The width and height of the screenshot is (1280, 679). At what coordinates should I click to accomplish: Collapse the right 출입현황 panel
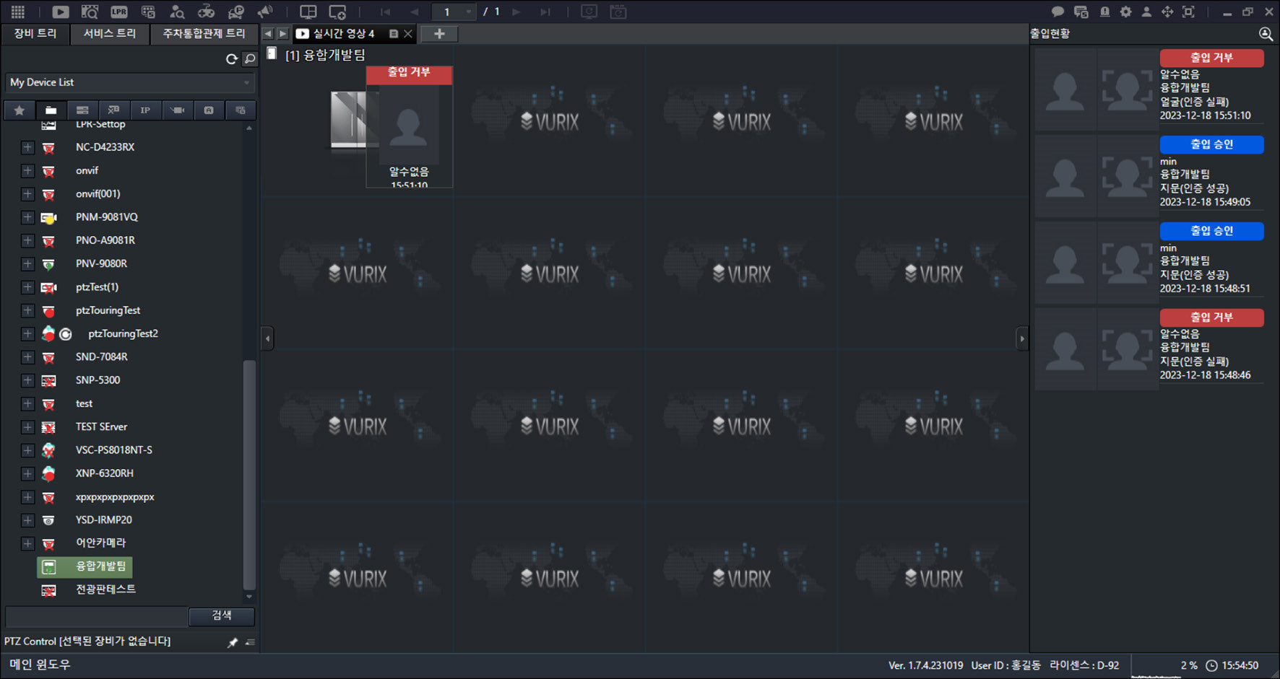pos(1021,338)
